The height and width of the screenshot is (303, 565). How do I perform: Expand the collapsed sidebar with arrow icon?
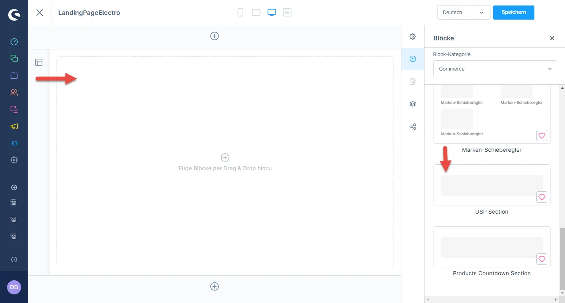click(x=14, y=259)
